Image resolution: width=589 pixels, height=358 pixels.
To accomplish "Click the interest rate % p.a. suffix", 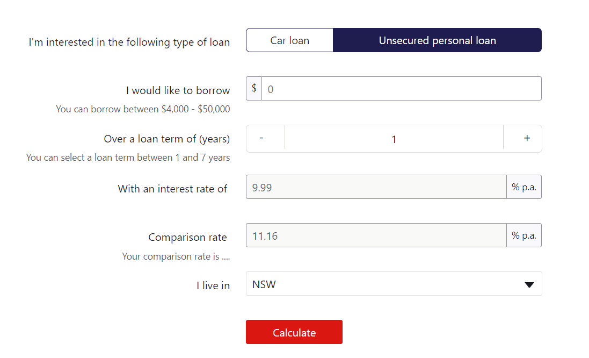I will [523, 187].
